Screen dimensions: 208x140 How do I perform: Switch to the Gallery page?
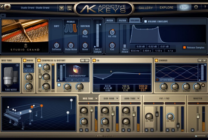[146, 8]
